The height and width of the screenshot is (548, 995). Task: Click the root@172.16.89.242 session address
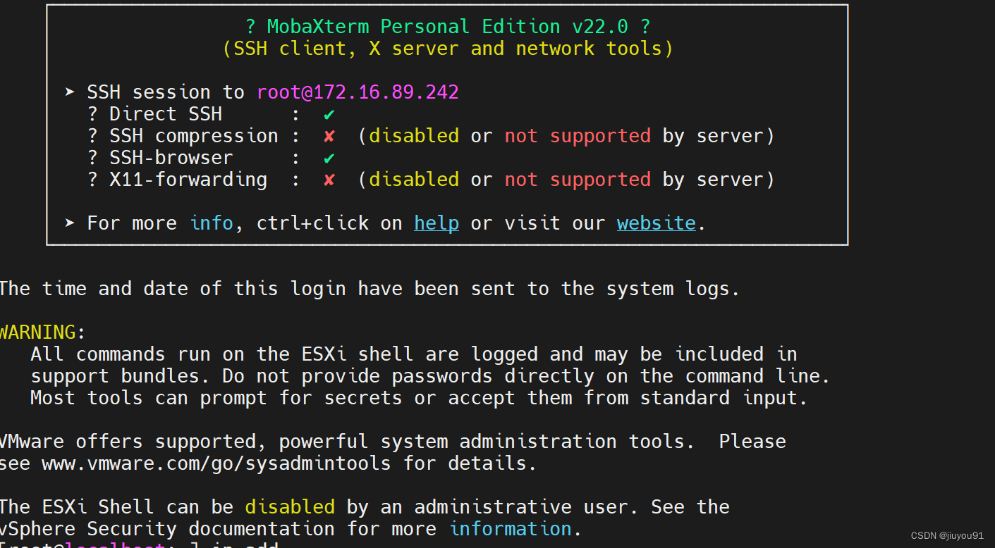pyautogui.click(x=358, y=92)
